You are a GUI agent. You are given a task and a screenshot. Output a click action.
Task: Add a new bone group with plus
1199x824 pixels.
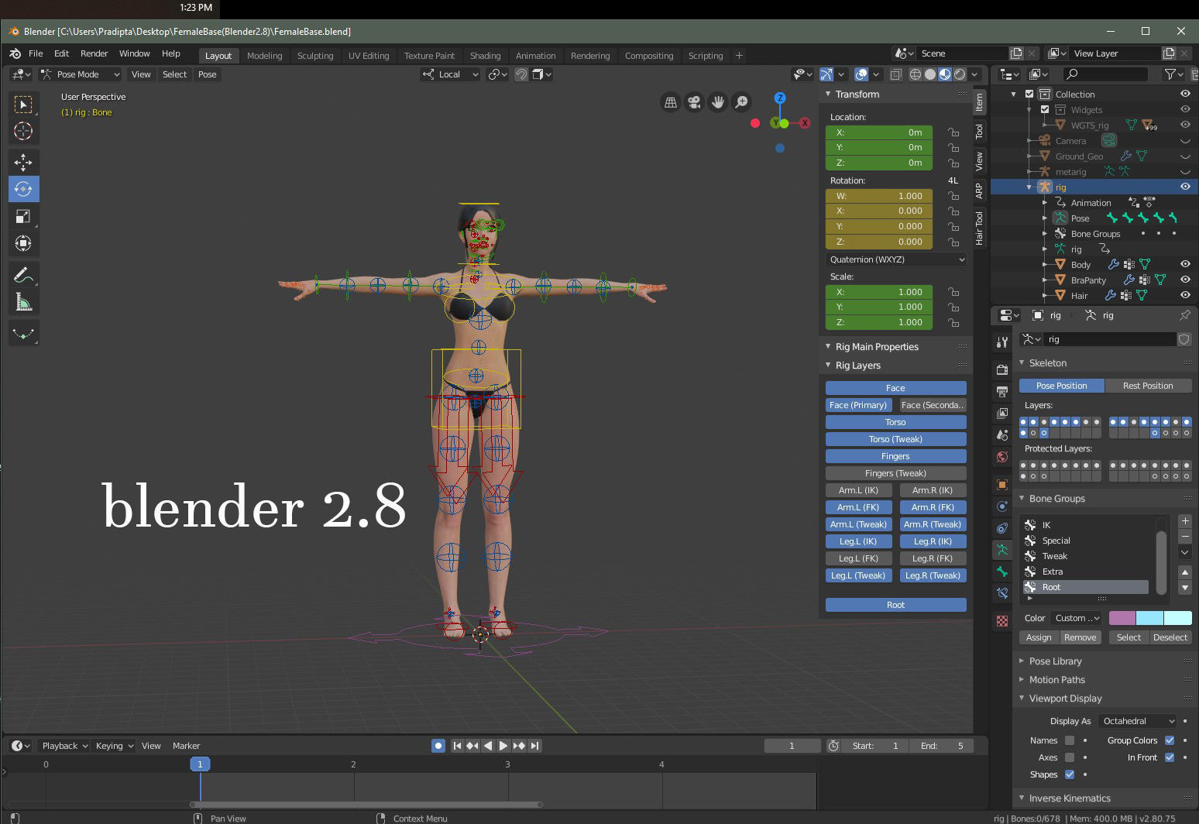[x=1185, y=521]
